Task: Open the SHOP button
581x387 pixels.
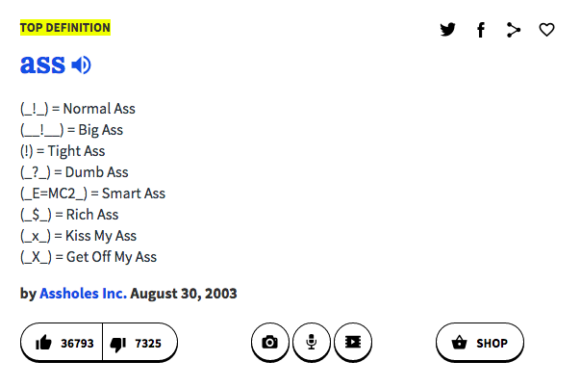Action: pos(480,342)
